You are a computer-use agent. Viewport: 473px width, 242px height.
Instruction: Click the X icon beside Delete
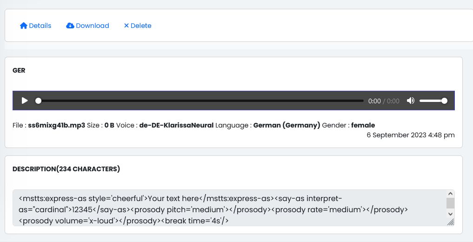126,26
